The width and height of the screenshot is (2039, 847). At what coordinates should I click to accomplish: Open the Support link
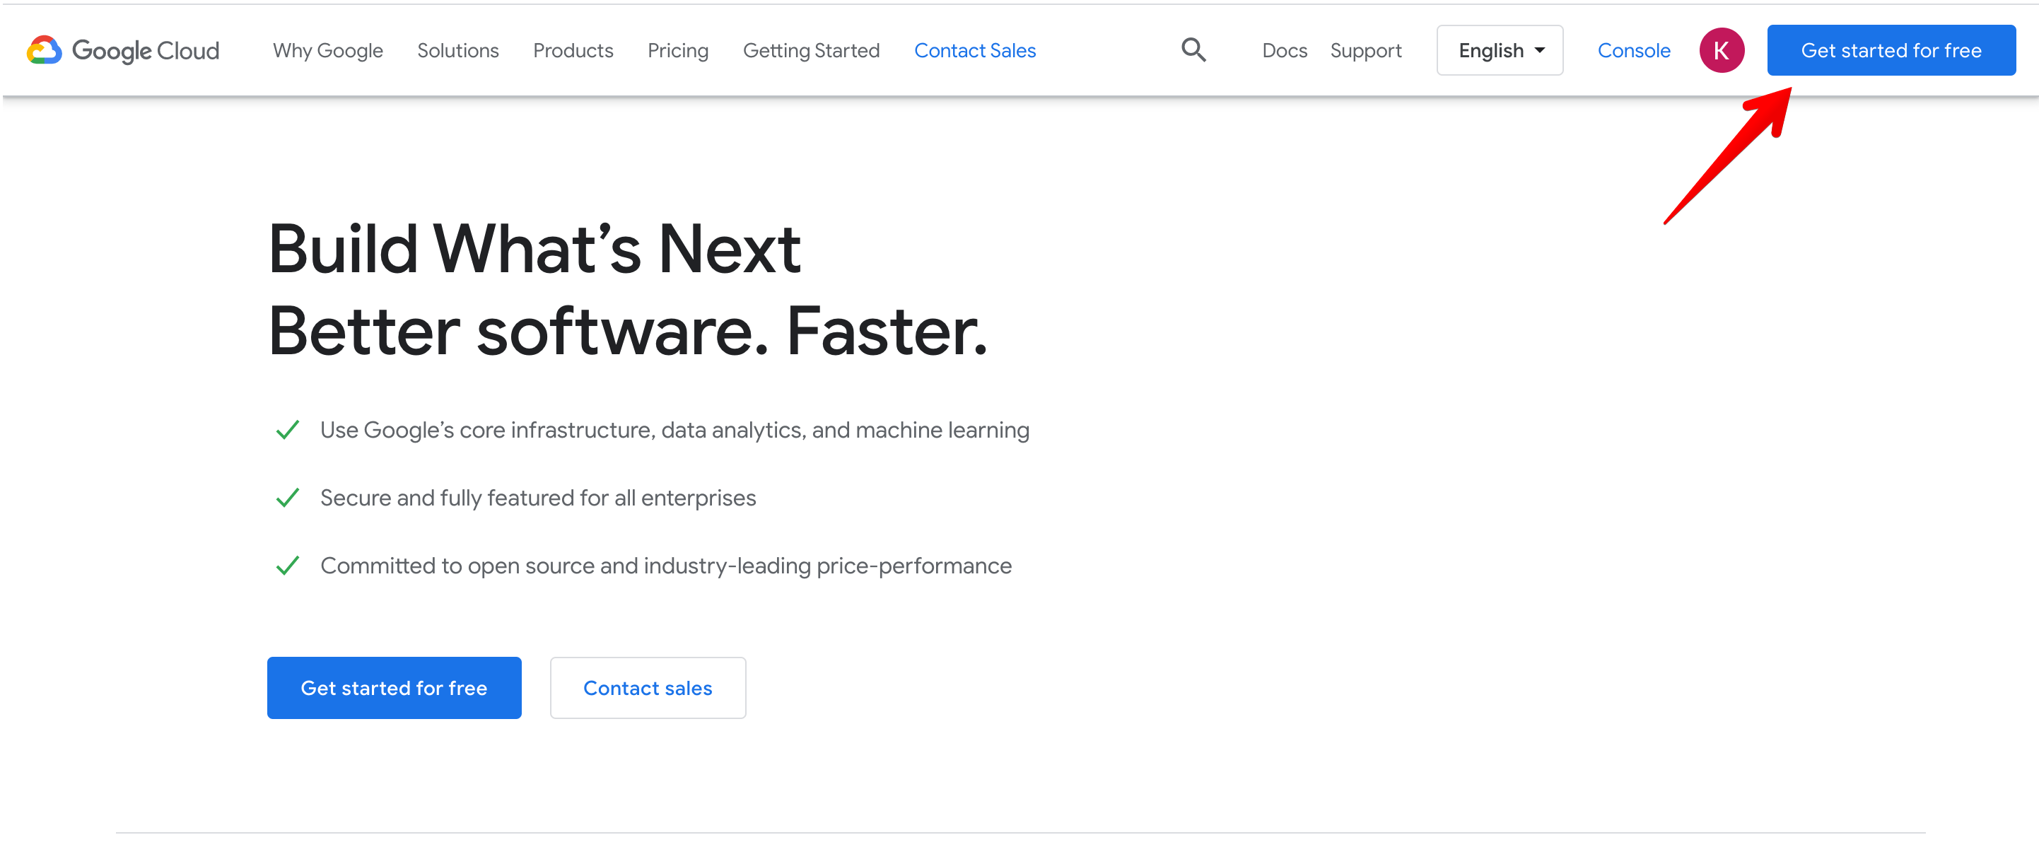tap(1365, 51)
